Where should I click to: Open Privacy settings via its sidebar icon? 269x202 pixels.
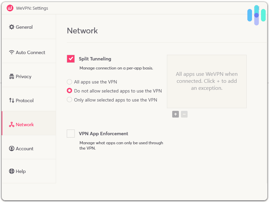click(x=11, y=76)
